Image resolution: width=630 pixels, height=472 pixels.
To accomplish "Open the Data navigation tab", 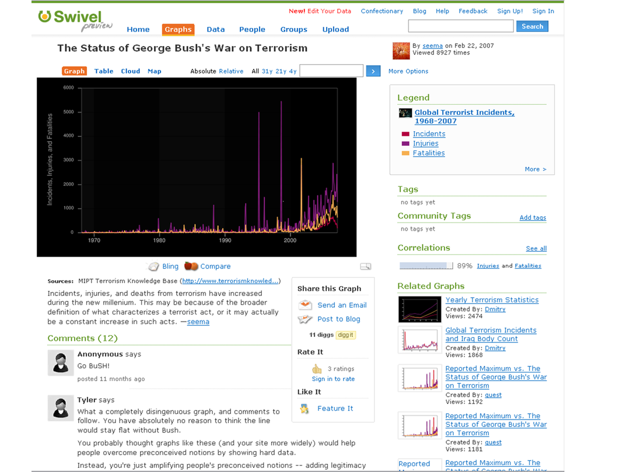I will tap(215, 29).
